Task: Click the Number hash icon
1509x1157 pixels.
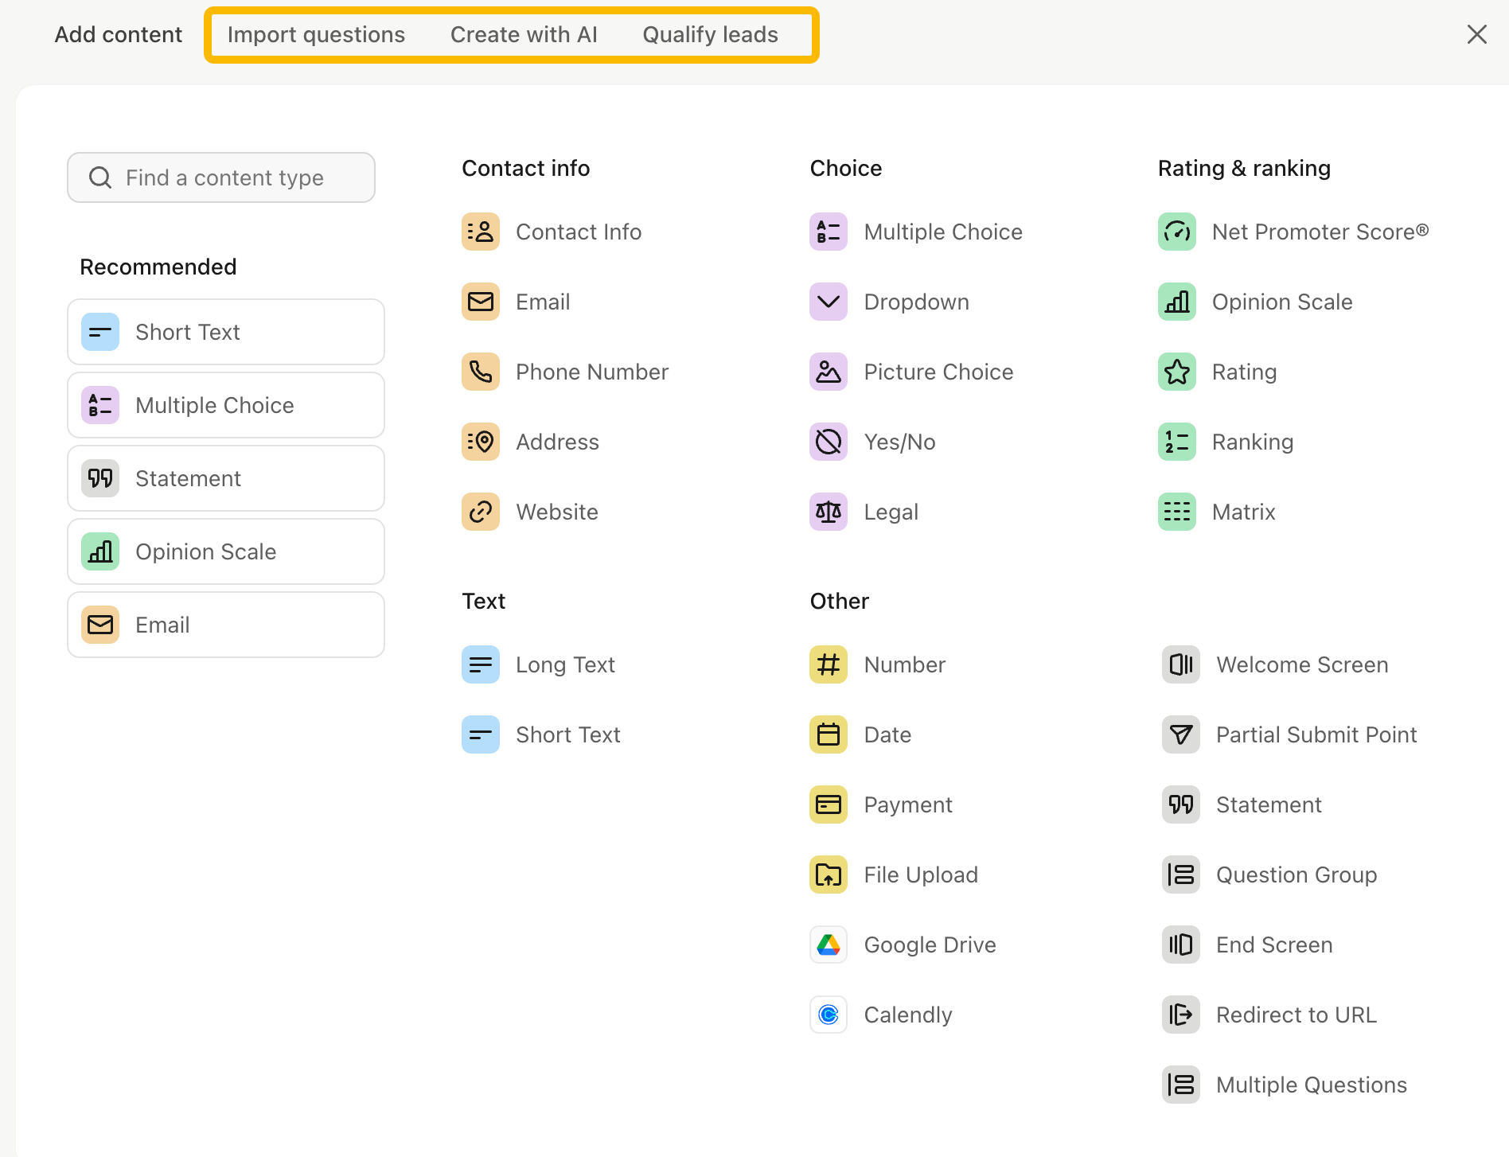Action: pyautogui.click(x=829, y=664)
